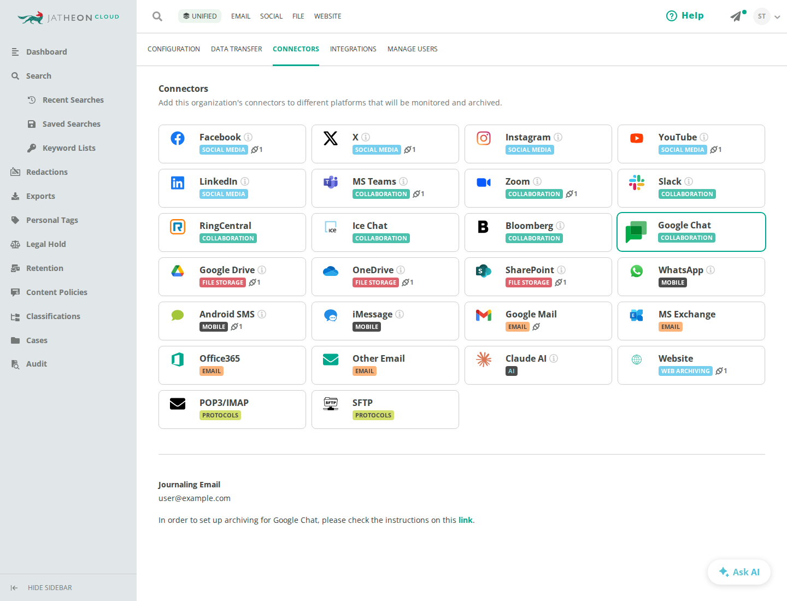Follow the Google Chat instructions link
This screenshot has height=601, width=787.
click(465, 520)
